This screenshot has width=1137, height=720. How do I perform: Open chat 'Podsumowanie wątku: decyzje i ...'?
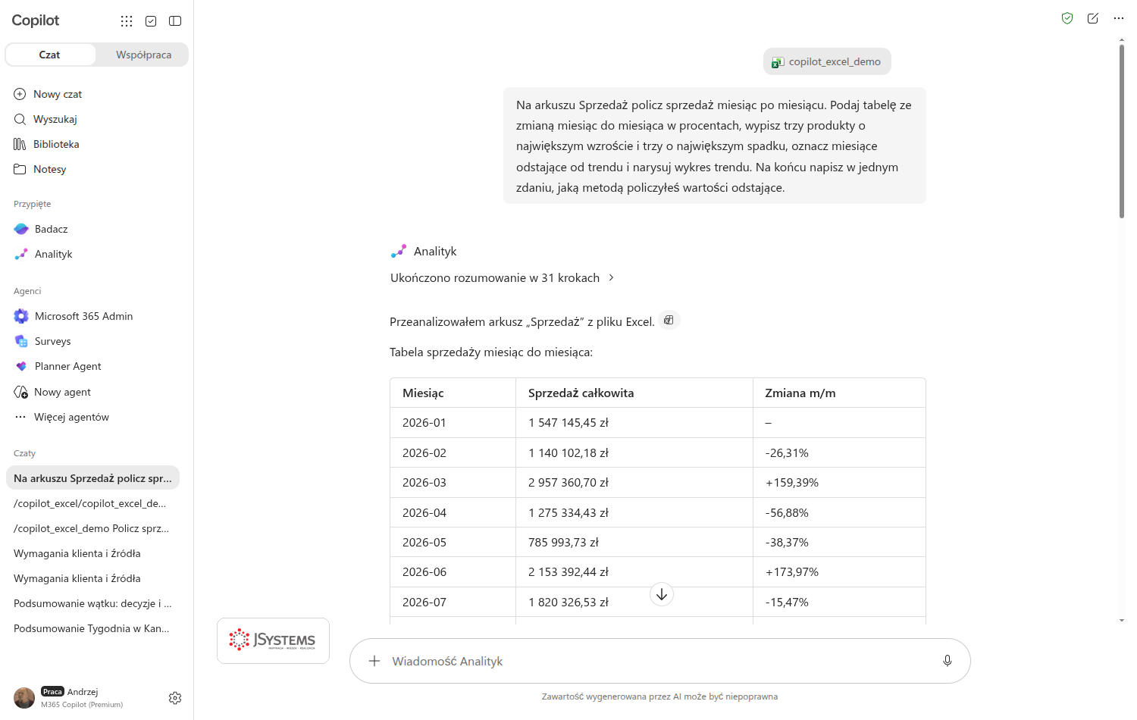[92, 603]
